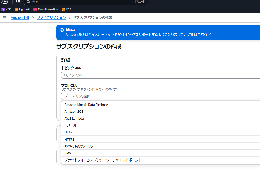Screen dimensions: 260x173
Task: Select Amazon Kinesis Data Firehose protocol
Action: 160,105
